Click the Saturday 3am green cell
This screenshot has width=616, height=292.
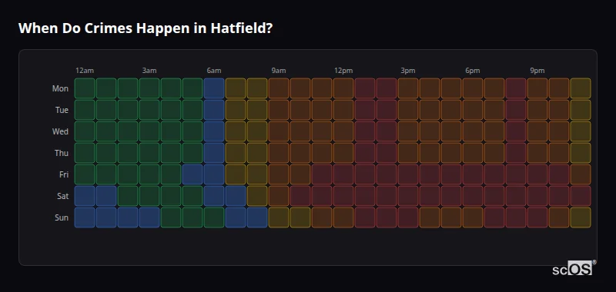pos(149,196)
